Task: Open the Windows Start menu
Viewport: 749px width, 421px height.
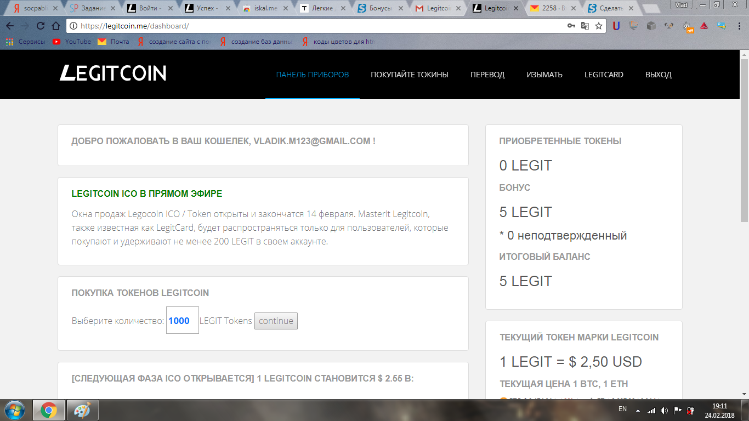Action: click(14, 410)
